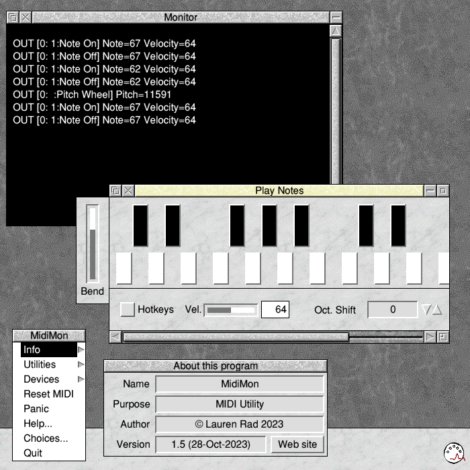Play the fourth black piano key
Screen dimensions: 470x470
click(x=269, y=226)
